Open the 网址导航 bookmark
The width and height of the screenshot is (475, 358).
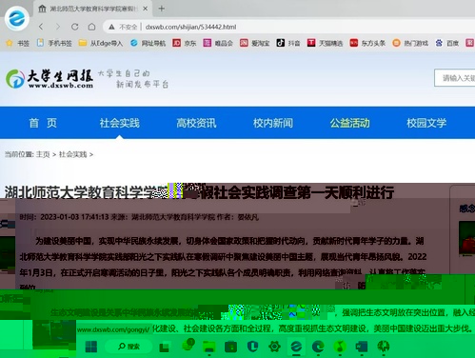tap(148, 43)
